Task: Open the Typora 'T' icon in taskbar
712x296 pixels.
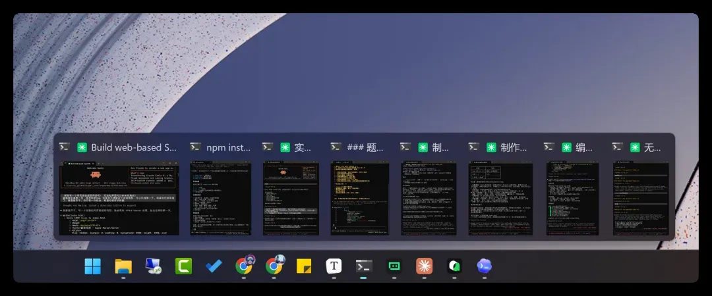Action: [334, 266]
